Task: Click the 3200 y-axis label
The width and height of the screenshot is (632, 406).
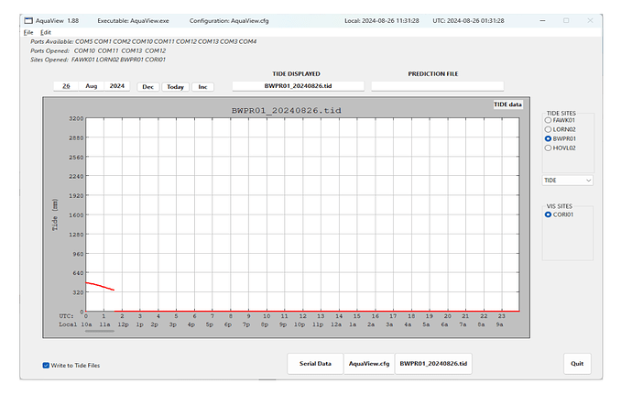Action: coord(76,118)
